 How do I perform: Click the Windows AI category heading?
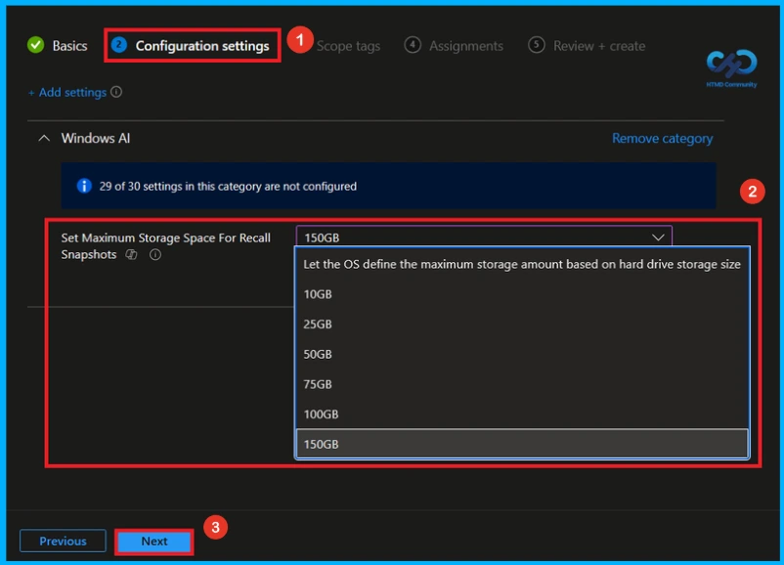click(x=96, y=138)
